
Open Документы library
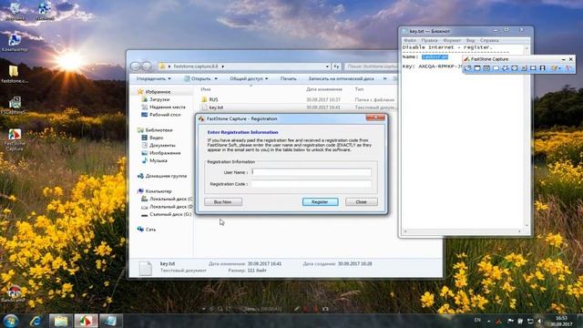(x=162, y=146)
